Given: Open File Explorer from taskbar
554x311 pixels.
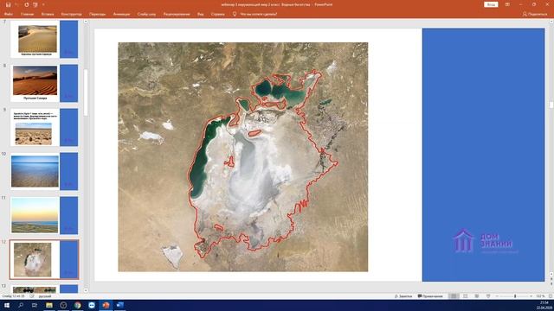Looking at the screenshot, I should click(x=49, y=305).
